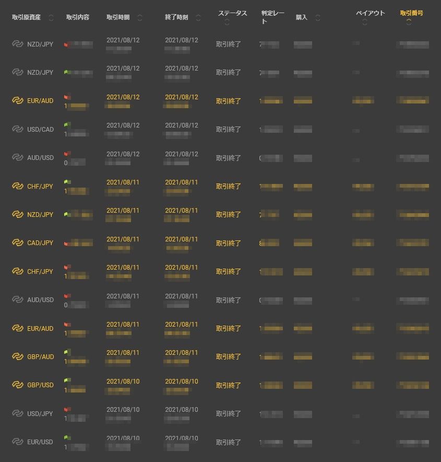The image size is (441, 462).
Task: Click the CAD/JPY asset chain icon
Action: [18, 243]
